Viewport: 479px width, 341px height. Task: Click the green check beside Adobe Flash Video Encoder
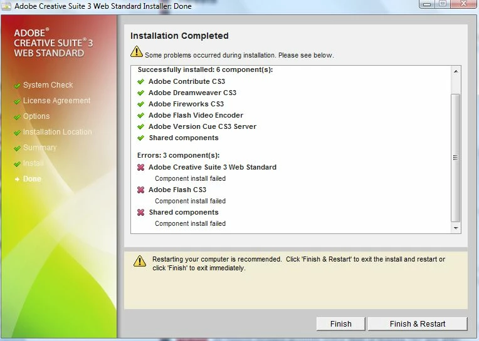tap(141, 115)
